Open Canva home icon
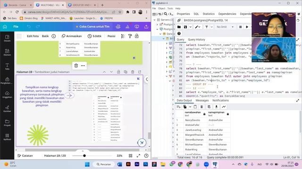 point(5,27)
